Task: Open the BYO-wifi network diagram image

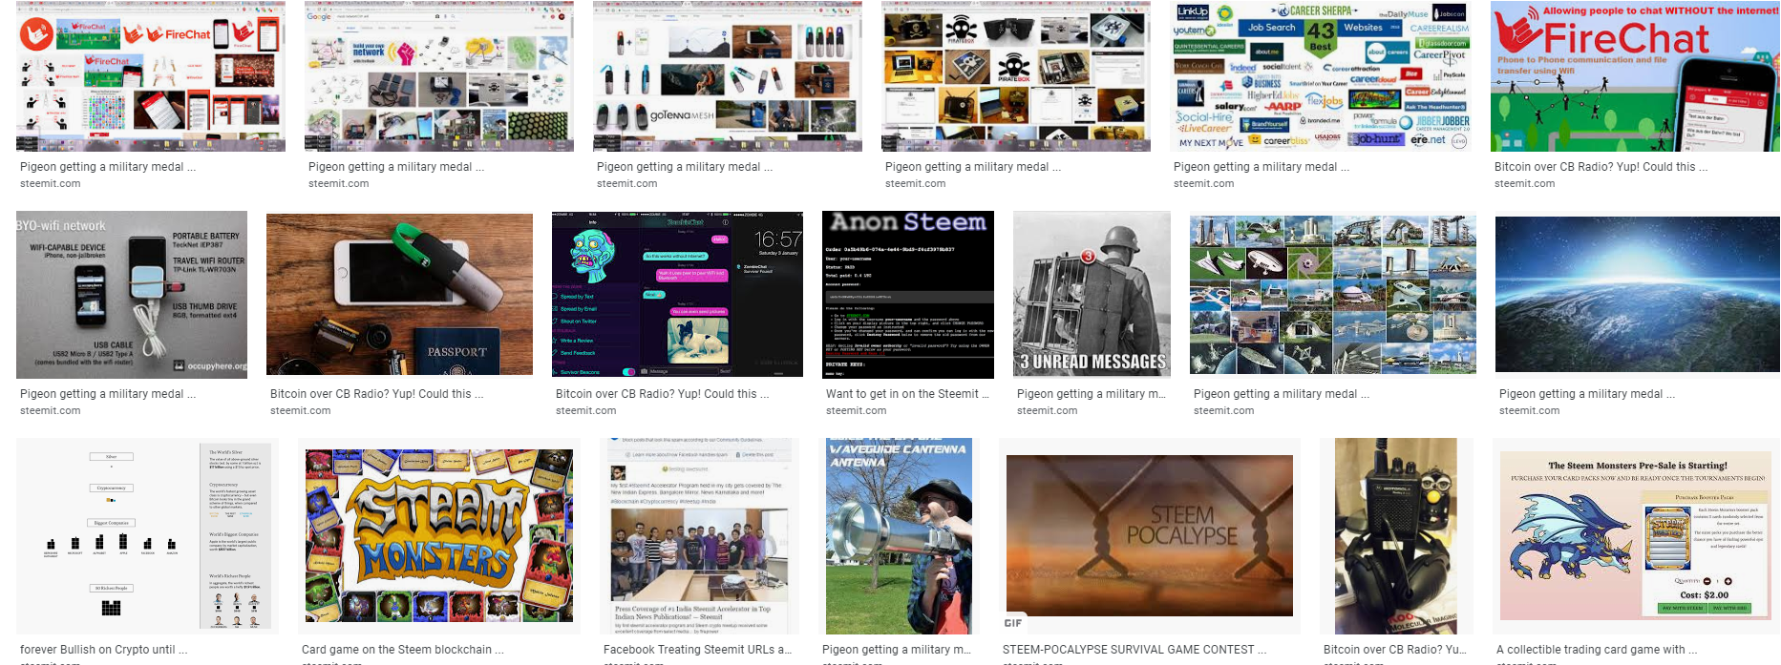Action: pyautogui.click(x=132, y=295)
